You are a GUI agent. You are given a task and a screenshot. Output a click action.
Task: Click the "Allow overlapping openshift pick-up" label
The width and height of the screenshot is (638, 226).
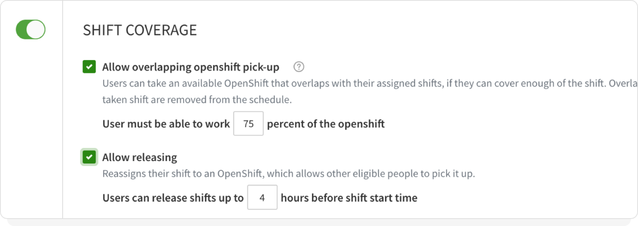[191, 67]
